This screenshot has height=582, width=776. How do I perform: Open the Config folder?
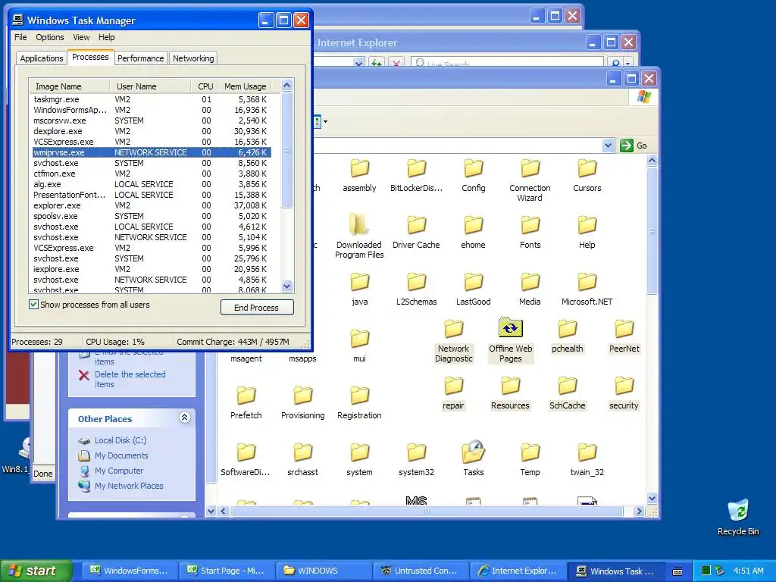[473, 175]
